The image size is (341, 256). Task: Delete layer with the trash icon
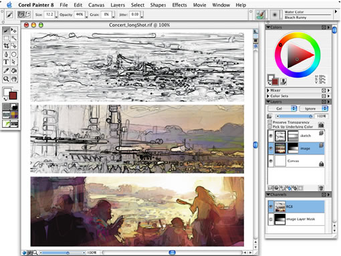(321, 188)
